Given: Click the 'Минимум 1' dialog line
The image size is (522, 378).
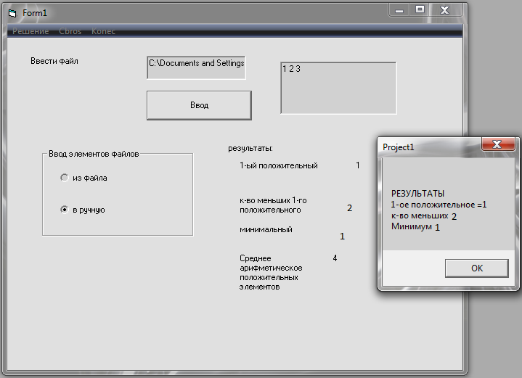Looking at the screenshot, I should point(415,227).
